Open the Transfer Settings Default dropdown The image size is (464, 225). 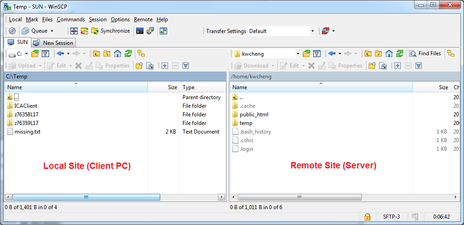pyautogui.click(x=312, y=31)
